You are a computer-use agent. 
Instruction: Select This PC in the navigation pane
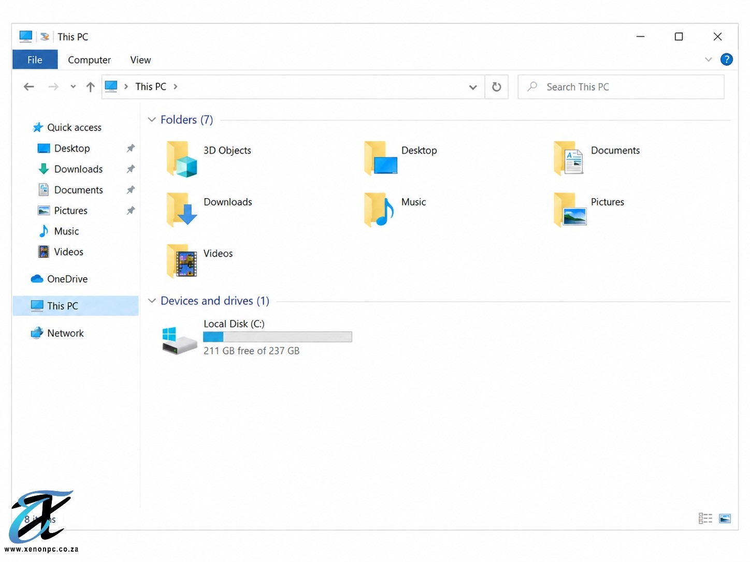tap(76, 306)
